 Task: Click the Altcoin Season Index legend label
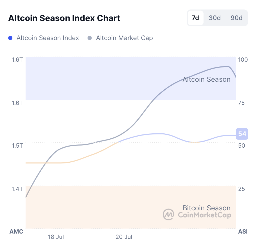[48, 38]
